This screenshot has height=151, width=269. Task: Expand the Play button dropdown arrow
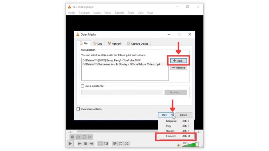172,115
